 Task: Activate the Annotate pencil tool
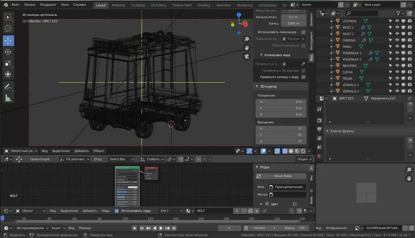tap(8, 87)
